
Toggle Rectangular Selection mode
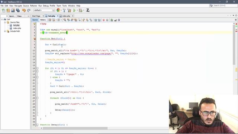click(79, 20)
